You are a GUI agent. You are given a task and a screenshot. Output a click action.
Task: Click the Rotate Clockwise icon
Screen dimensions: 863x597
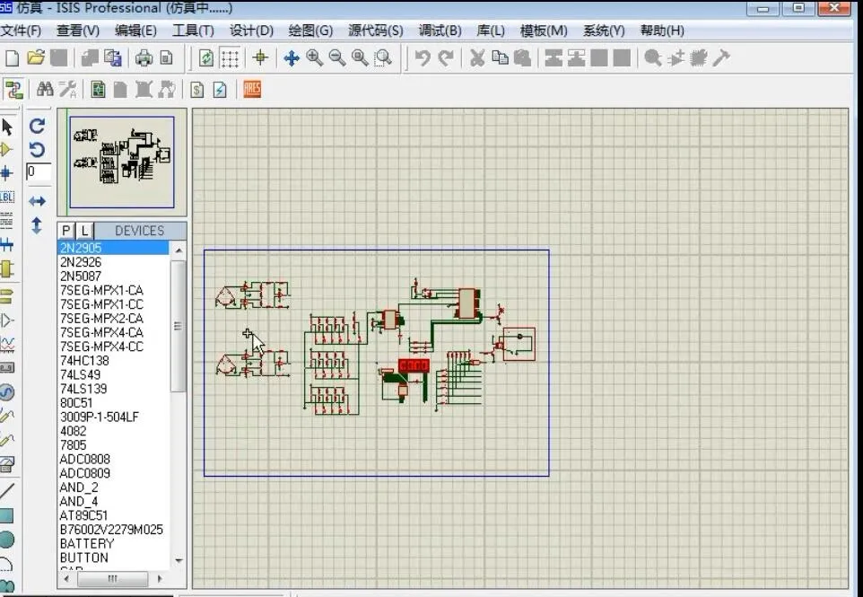[37, 126]
